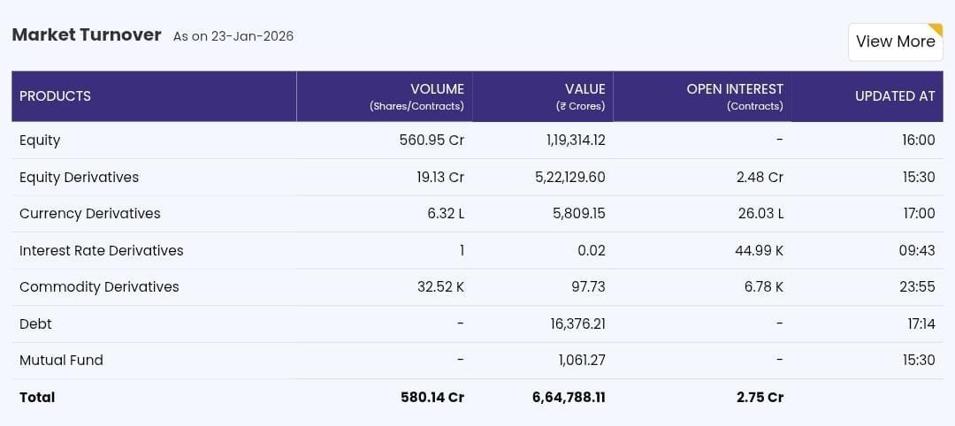The image size is (955, 426).
Task: Select the UPDATED AT column header
Action: tap(894, 96)
